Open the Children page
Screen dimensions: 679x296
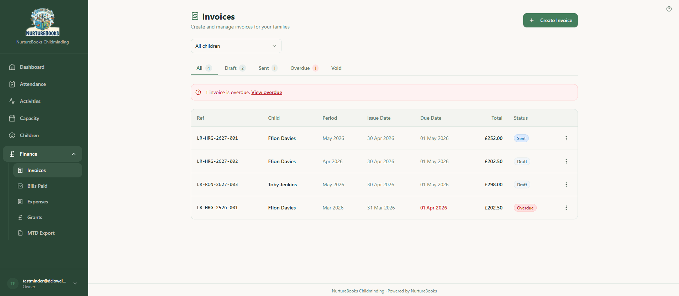[42, 135]
